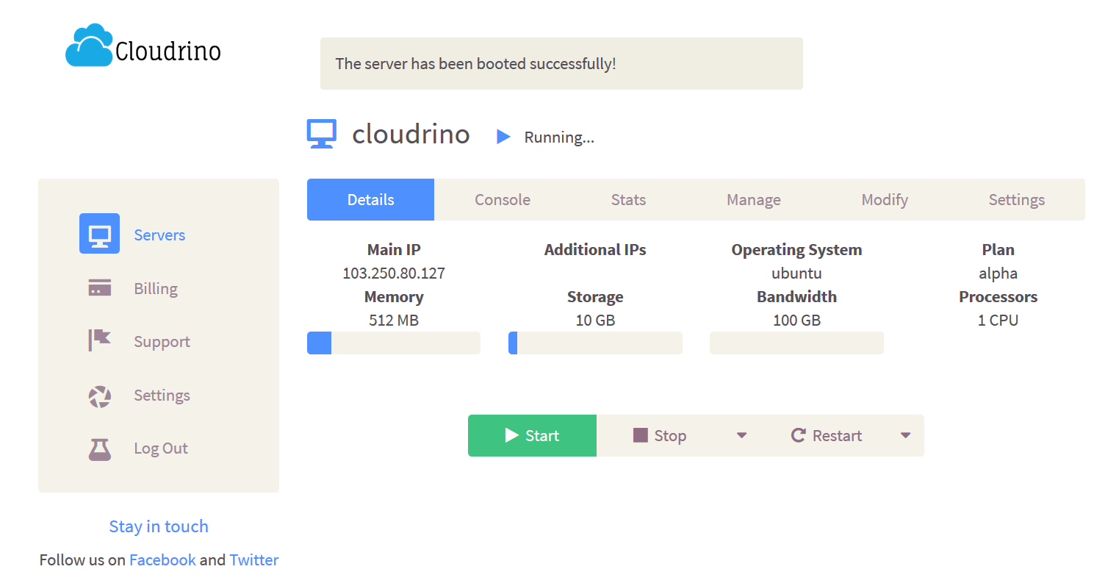Open the Console tab

[x=503, y=200]
